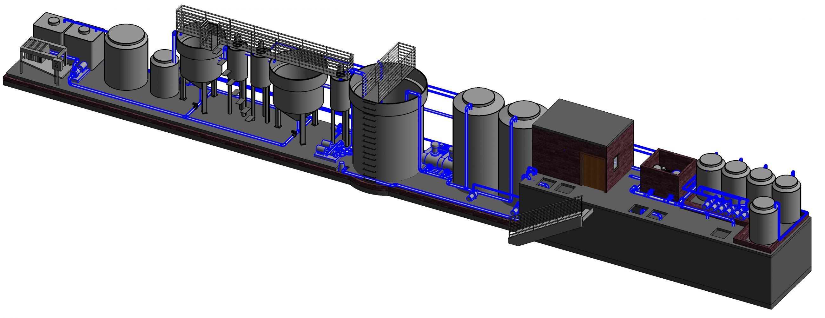Select the large open-top circular tank
The width and height of the screenshot is (825, 318).
coord(387,122)
